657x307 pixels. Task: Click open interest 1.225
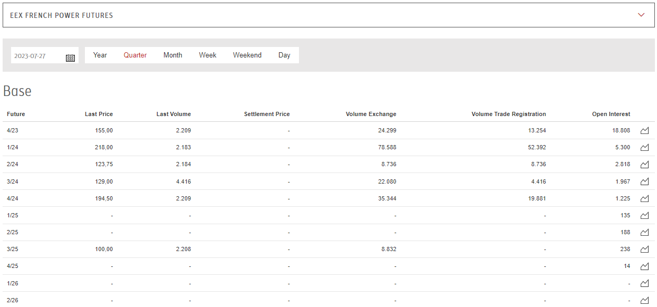point(623,198)
